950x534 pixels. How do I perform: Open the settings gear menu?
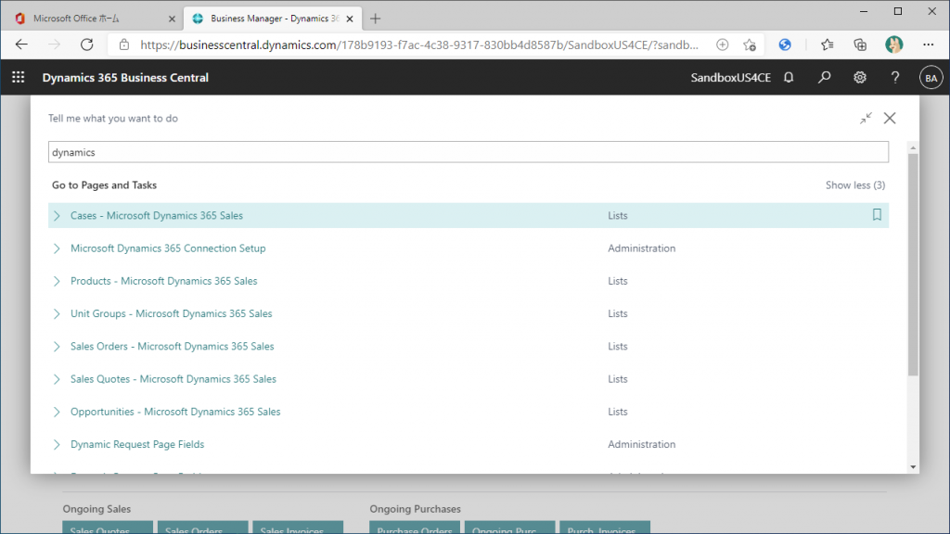click(x=860, y=78)
